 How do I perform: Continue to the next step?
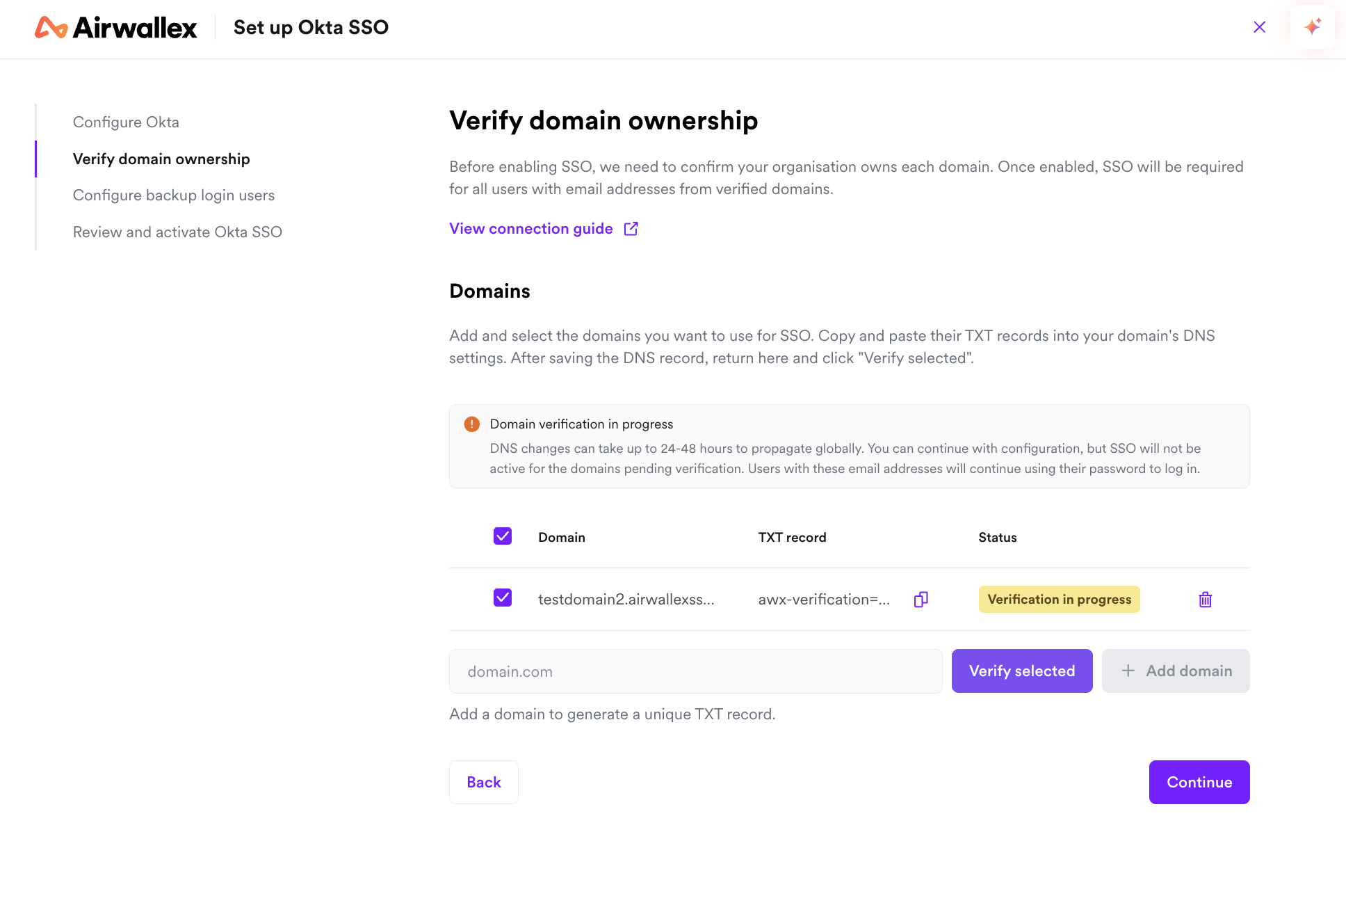click(1199, 783)
